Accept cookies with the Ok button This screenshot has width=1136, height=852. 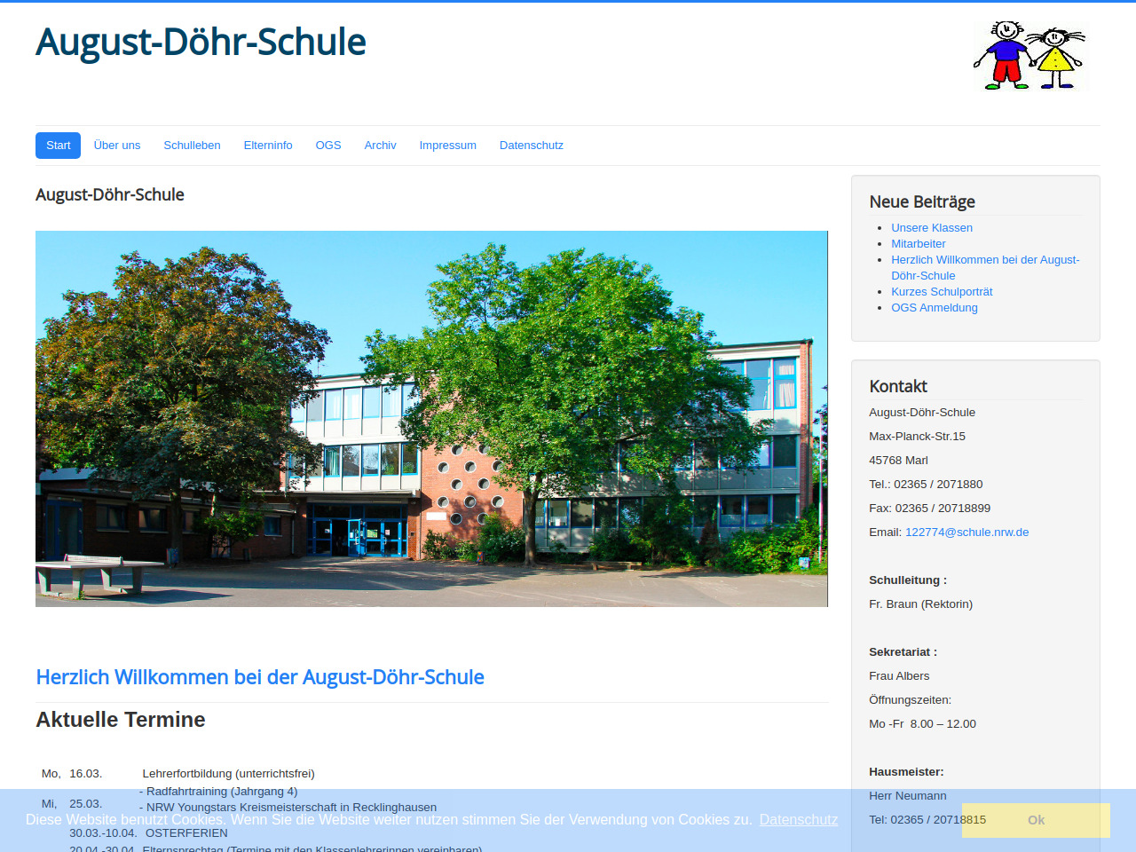[x=1036, y=820]
